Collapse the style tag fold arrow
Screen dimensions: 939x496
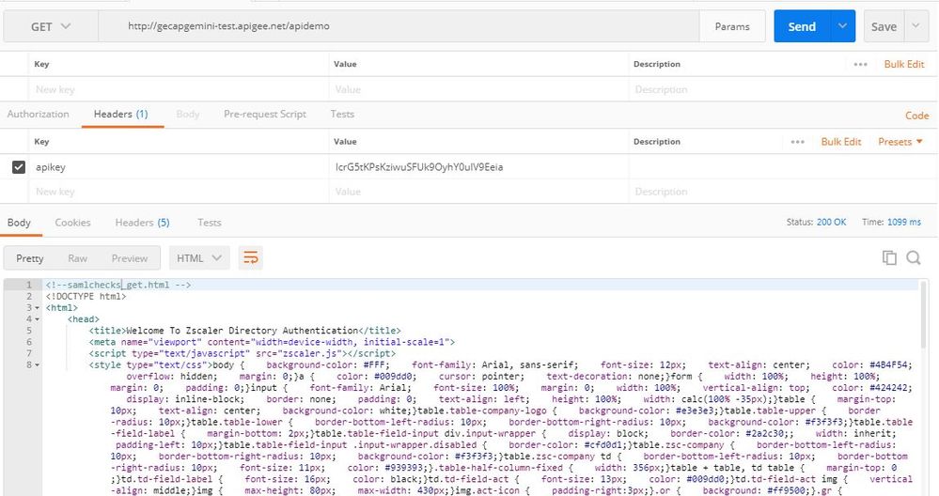tap(38, 364)
